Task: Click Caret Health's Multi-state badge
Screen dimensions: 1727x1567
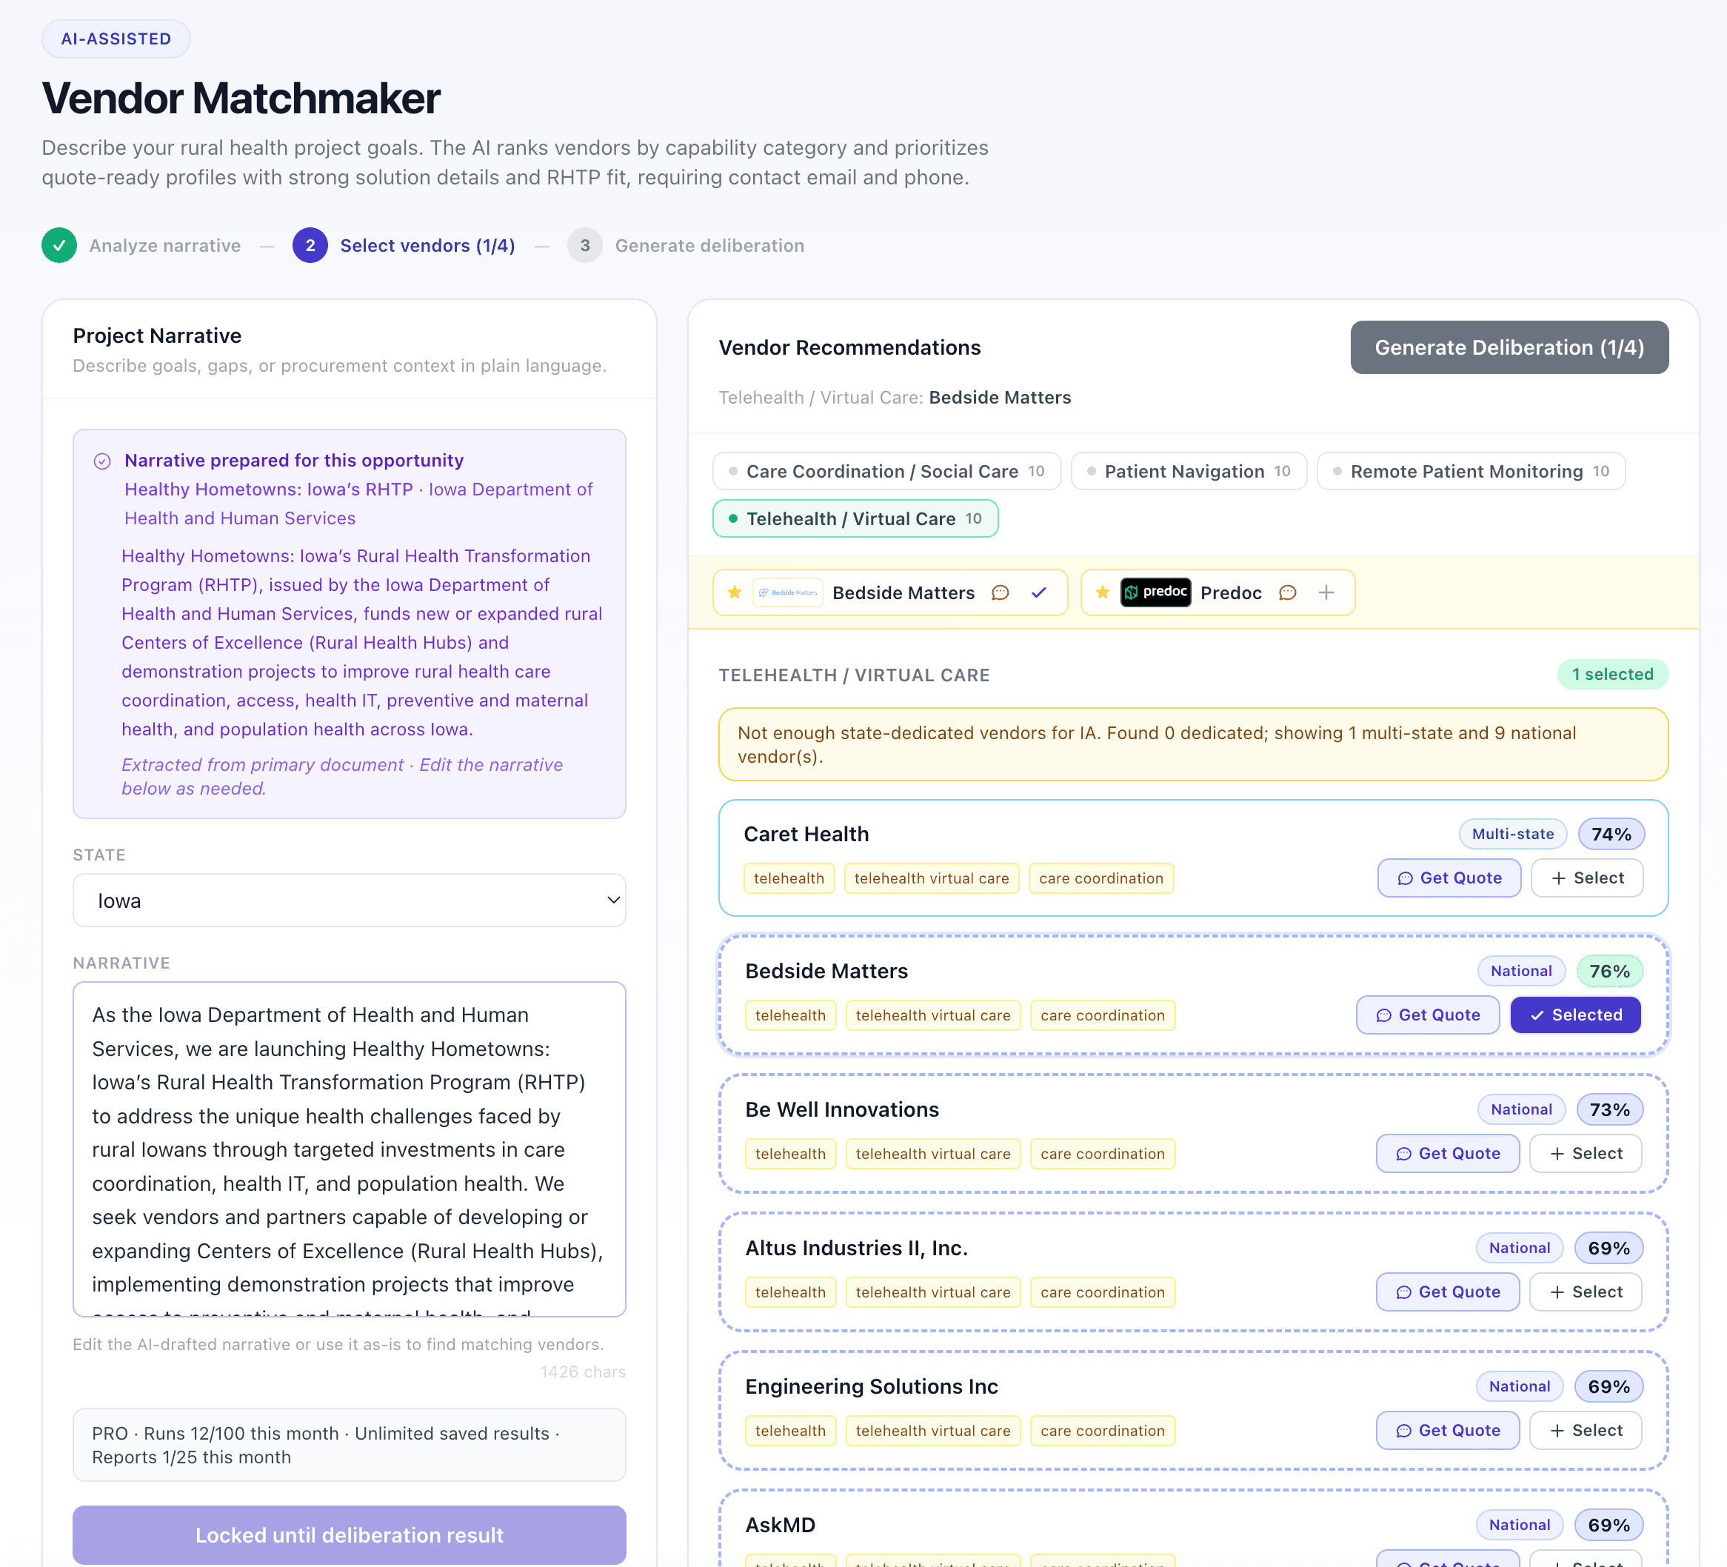Action: (1513, 834)
